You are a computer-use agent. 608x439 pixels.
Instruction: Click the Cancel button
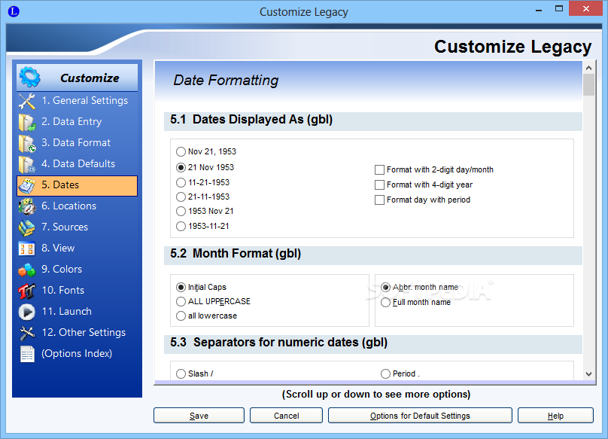click(x=286, y=416)
